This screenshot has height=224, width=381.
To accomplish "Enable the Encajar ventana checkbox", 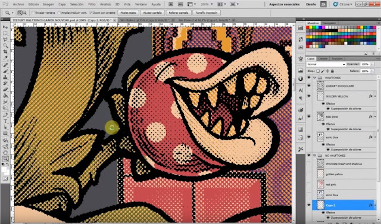I will point(33,12).
